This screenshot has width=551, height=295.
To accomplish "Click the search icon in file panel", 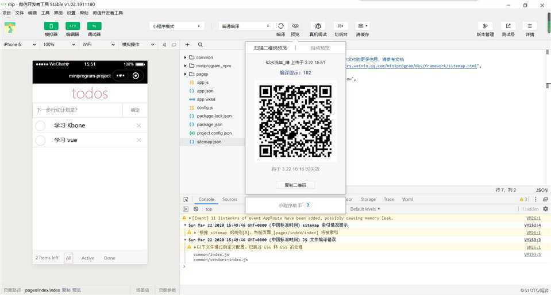I will [201, 45].
